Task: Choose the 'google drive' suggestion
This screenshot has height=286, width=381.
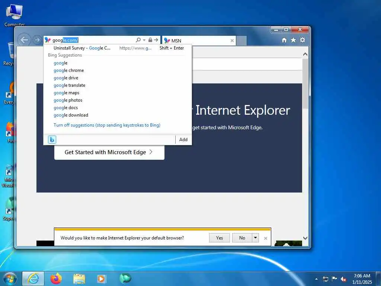Action: 66,78
